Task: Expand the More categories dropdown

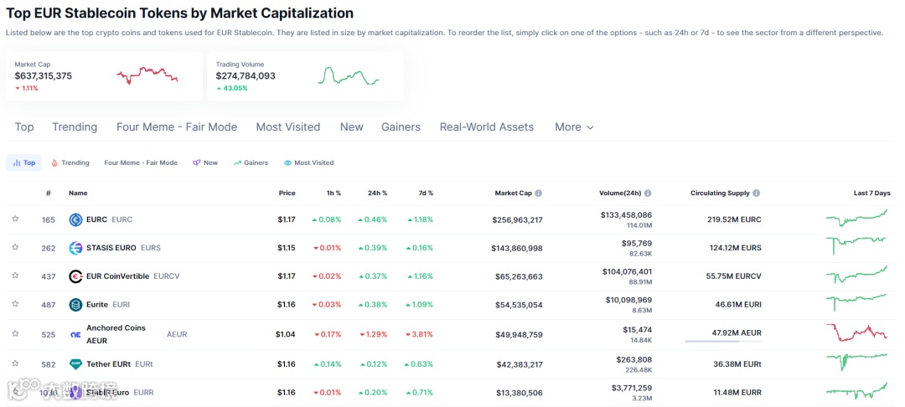Action: [x=574, y=127]
